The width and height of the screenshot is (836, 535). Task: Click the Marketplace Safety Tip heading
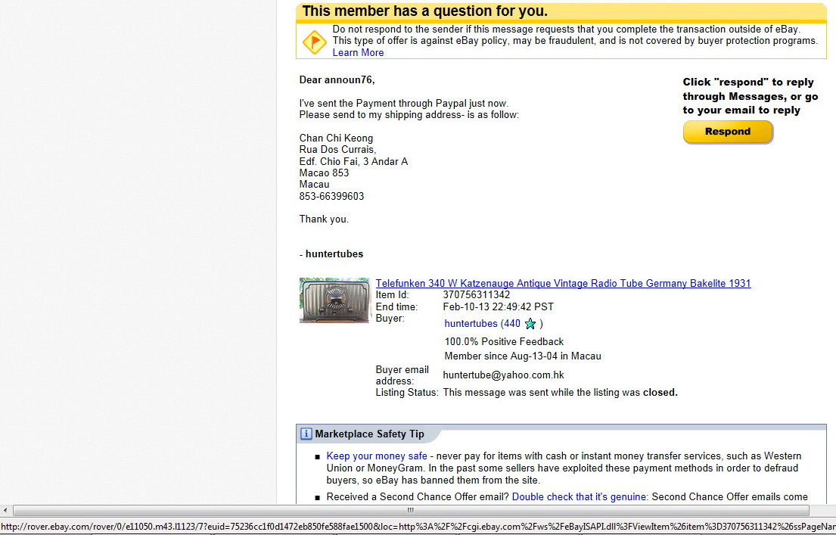369,434
